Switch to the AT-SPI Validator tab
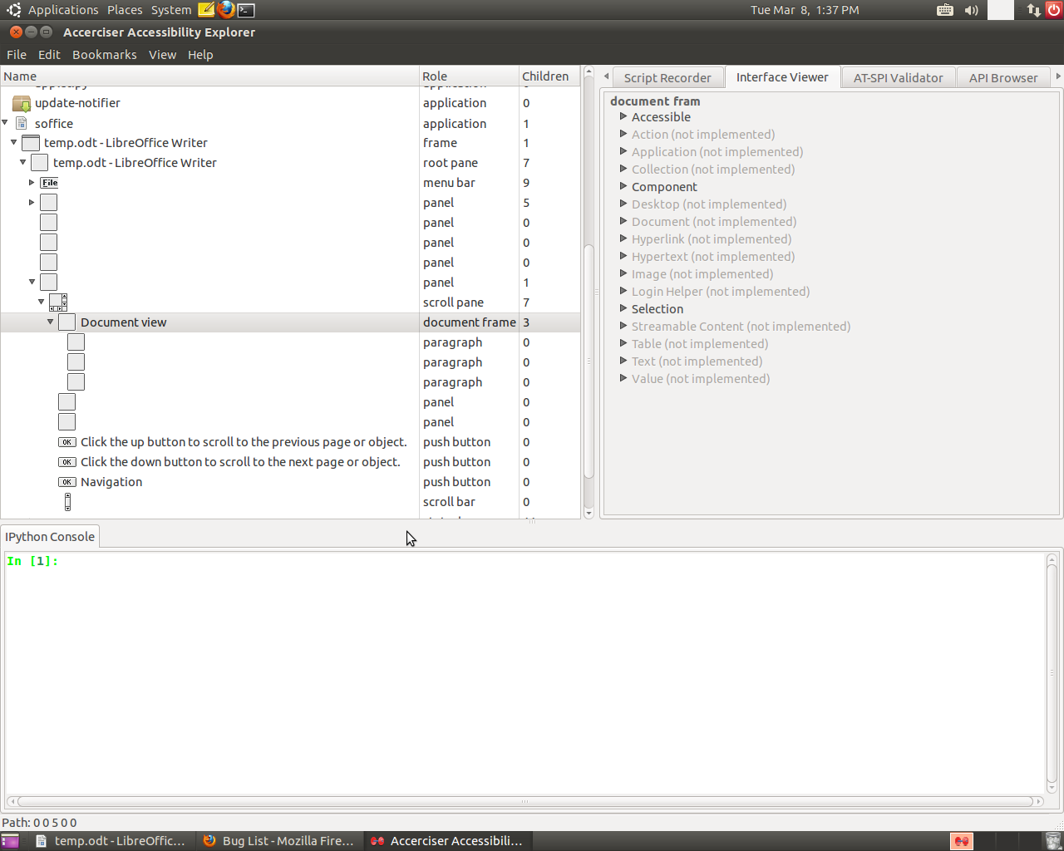This screenshot has width=1064, height=851. coord(898,78)
